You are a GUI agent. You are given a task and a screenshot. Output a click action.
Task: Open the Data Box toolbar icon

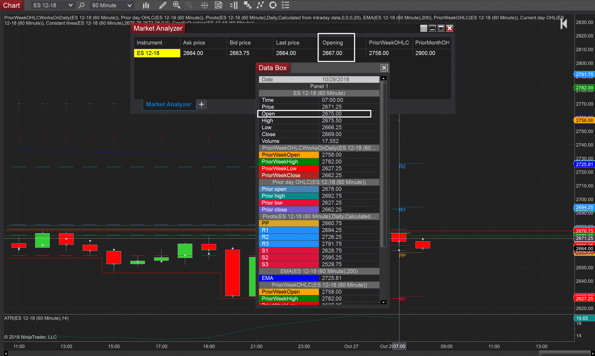pyautogui.click(x=218, y=5)
